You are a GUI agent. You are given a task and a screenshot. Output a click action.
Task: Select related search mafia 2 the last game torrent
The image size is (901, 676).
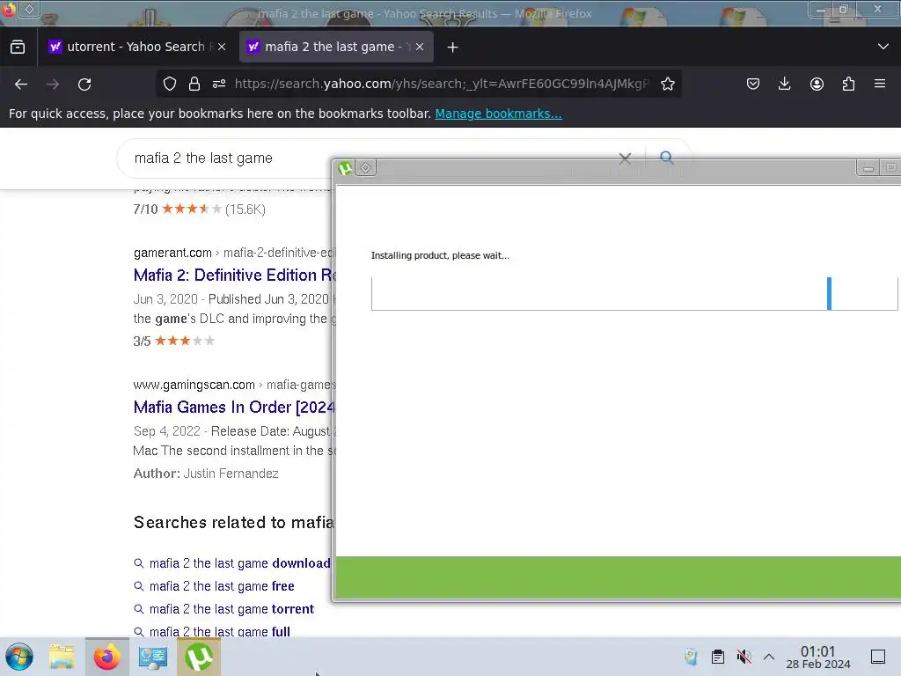[231, 609]
